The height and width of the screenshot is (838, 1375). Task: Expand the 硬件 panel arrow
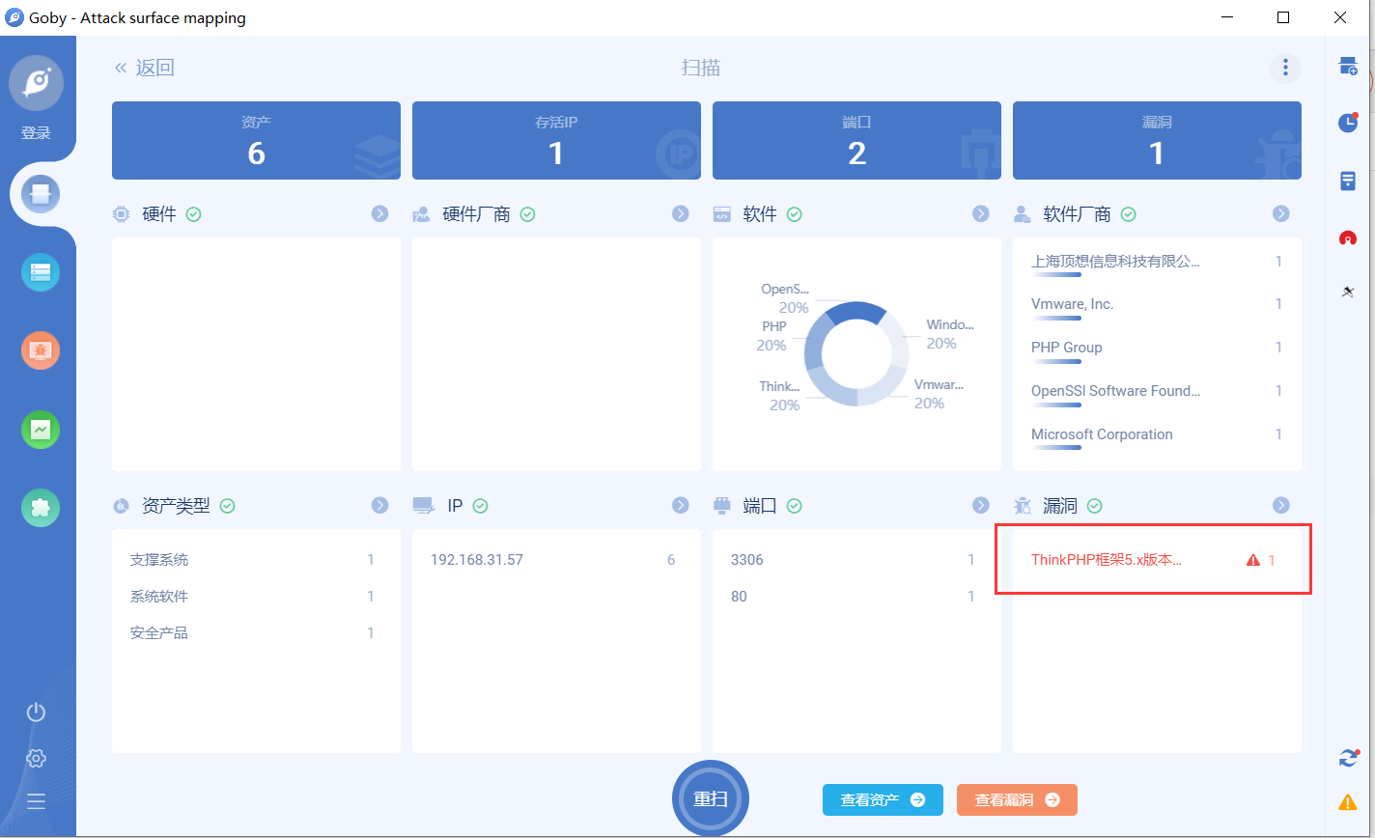(x=380, y=213)
